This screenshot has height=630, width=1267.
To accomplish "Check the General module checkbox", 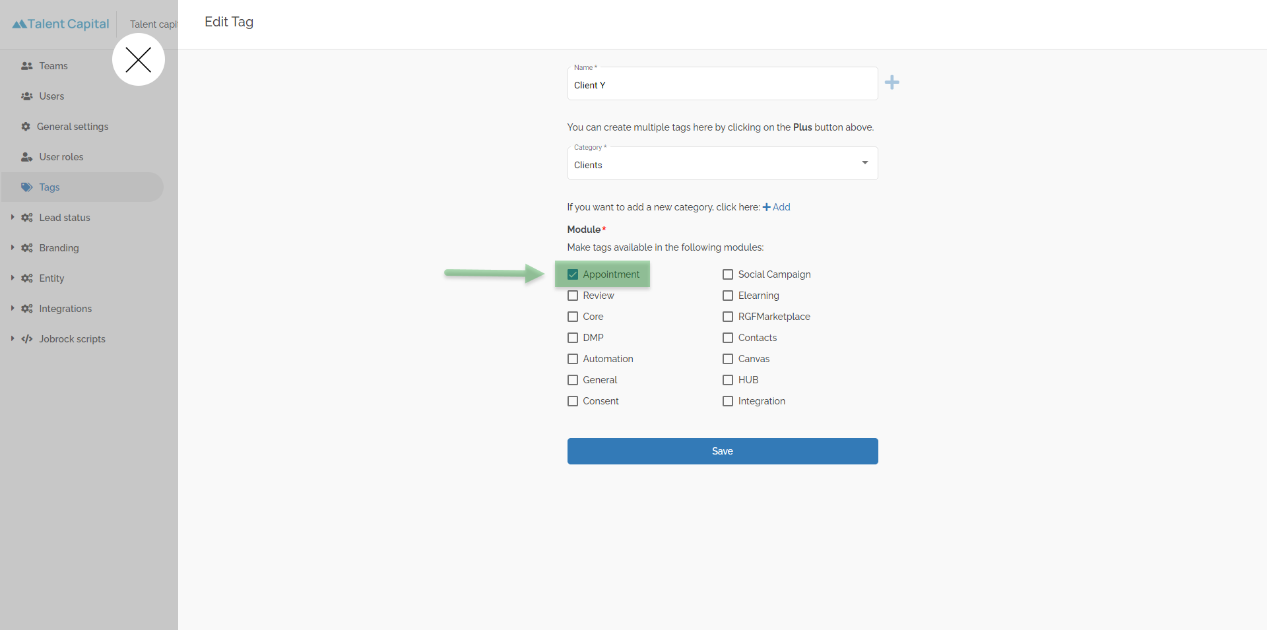I will pos(573,380).
